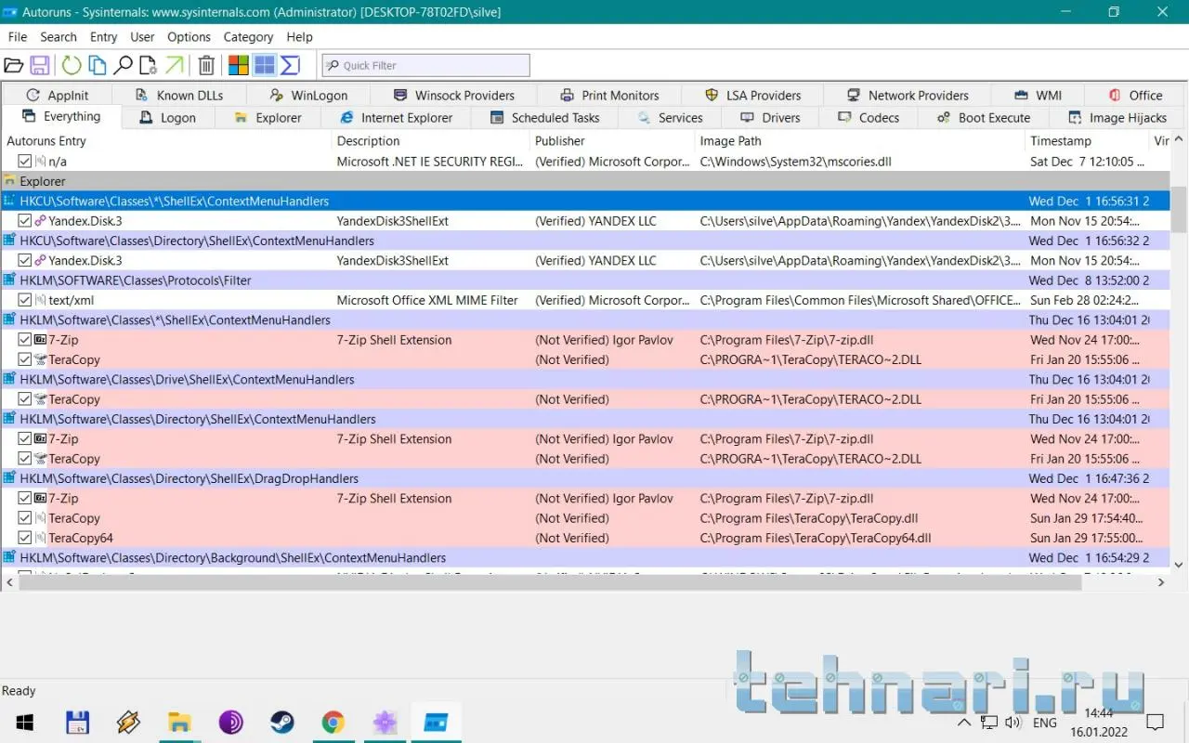
Task: Click the Delete trash can icon
Action: click(206, 65)
